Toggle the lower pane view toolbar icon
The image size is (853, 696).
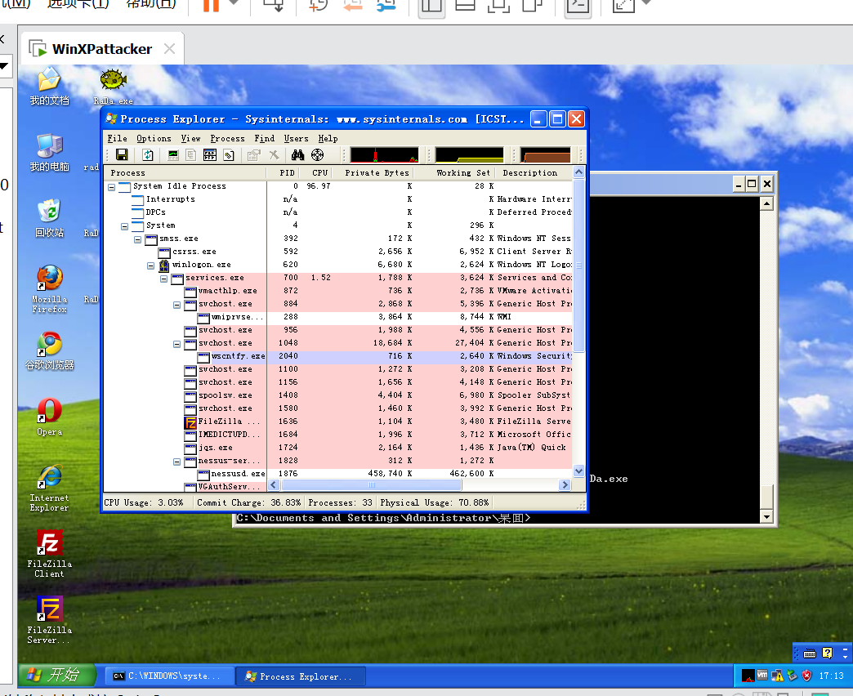[x=210, y=155]
